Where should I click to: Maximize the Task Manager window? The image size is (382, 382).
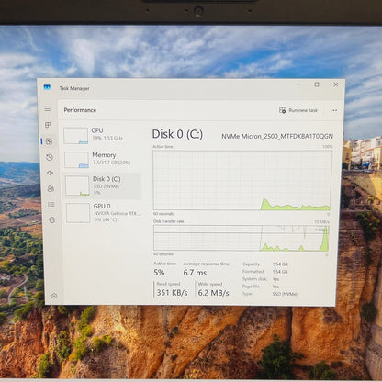(317, 84)
